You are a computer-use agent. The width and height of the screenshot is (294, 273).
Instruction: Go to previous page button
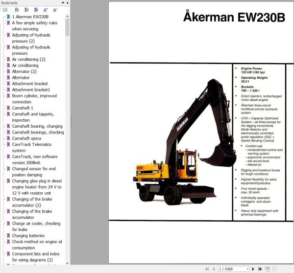(x=214, y=269)
